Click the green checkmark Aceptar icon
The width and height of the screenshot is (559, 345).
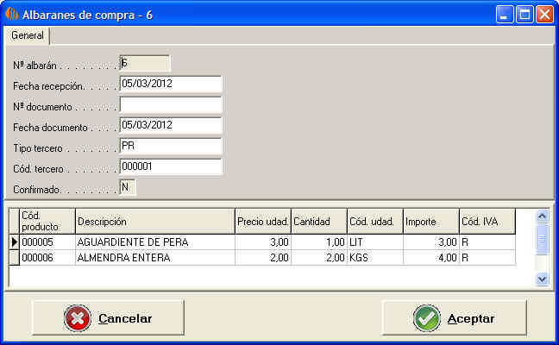[x=426, y=318]
